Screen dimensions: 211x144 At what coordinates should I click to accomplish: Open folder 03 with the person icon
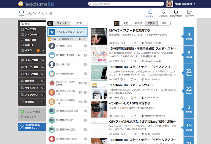point(52,64)
